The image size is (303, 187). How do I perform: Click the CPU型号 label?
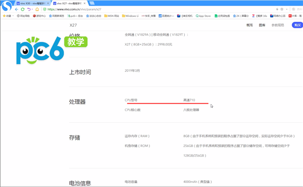pyautogui.click(x=131, y=100)
